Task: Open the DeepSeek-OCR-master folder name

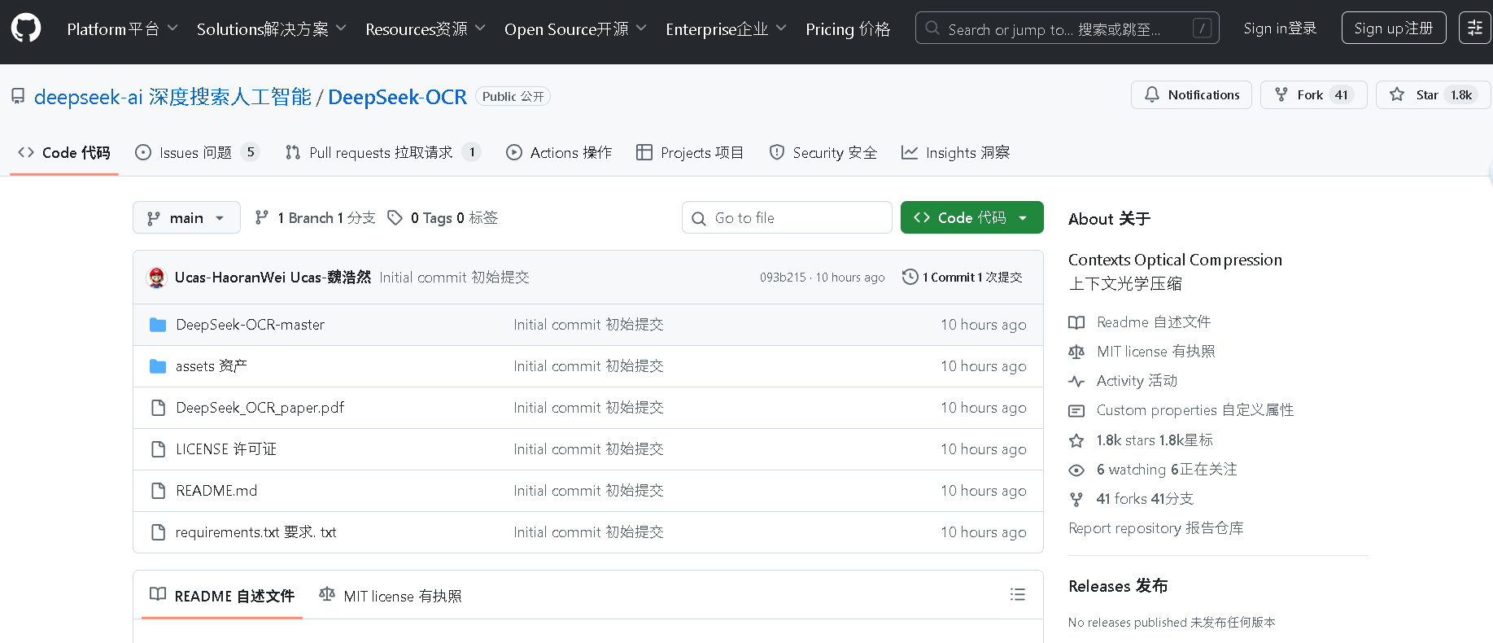Action: point(251,325)
